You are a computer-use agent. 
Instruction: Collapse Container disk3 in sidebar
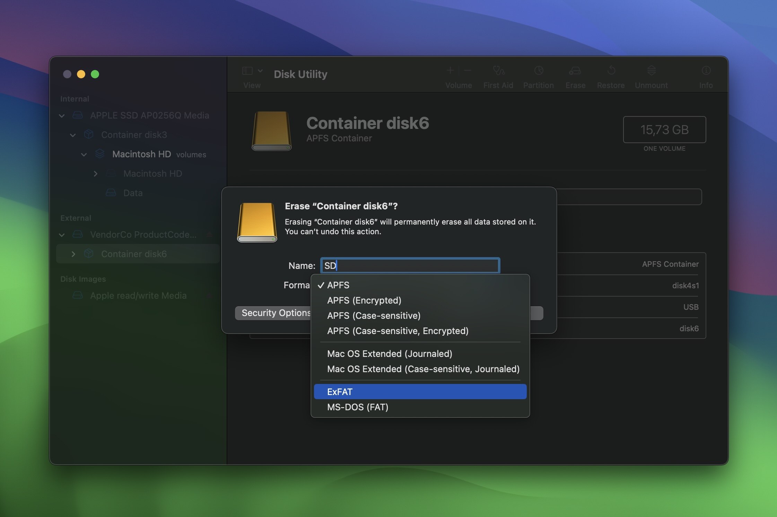[73, 135]
